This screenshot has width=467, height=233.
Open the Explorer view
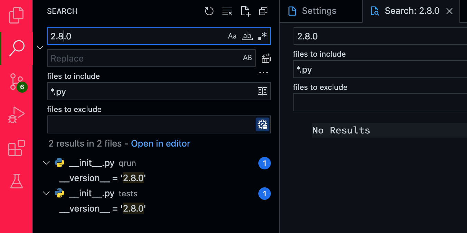pos(16,15)
